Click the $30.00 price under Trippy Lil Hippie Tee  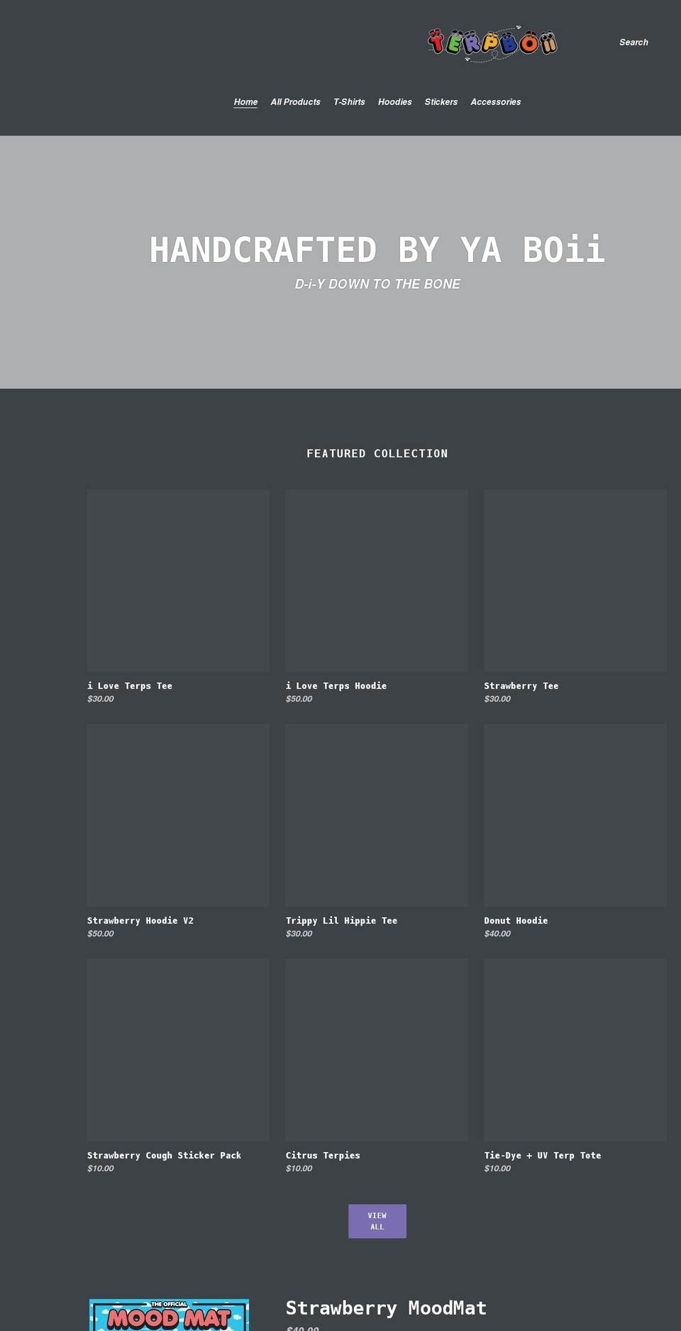(299, 934)
